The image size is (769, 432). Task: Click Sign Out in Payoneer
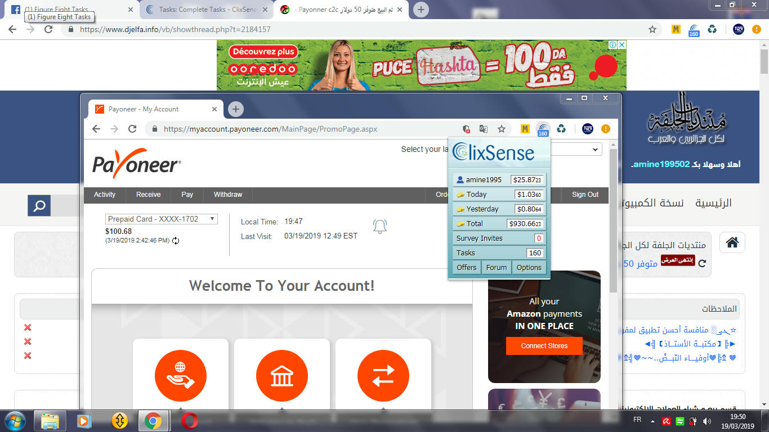pyautogui.click(x=585, y=195)
